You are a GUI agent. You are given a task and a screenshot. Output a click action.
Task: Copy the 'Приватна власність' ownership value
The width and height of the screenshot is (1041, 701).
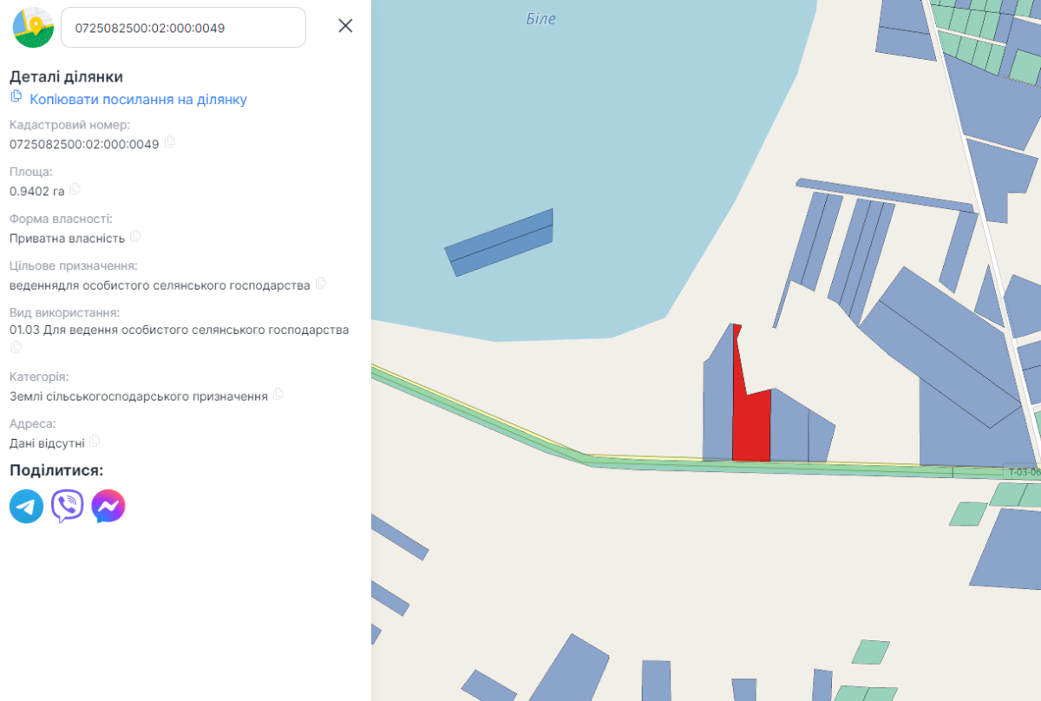point(136,236)
